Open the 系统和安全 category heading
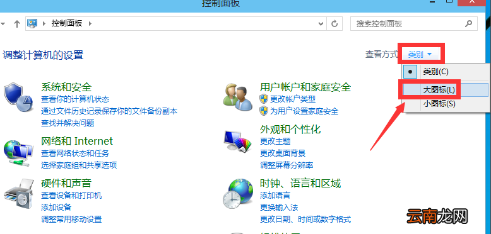Screen dimensions: 491x234 [66, 87]
